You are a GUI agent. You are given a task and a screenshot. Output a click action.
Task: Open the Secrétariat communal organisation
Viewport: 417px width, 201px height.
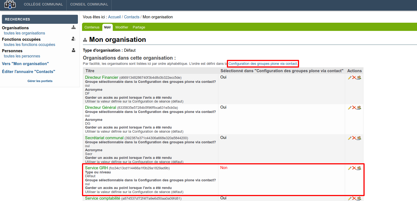(x=104, y=138)
